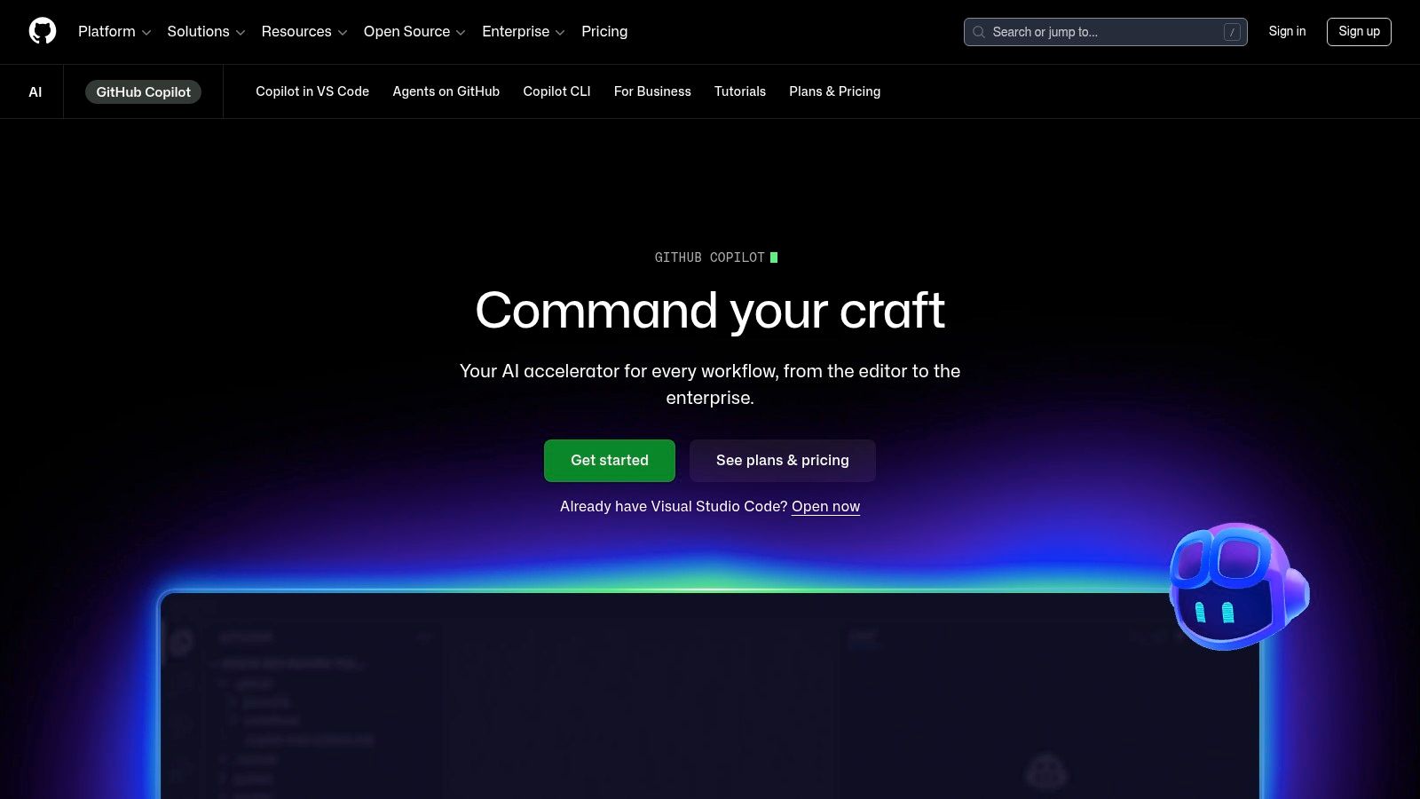
Task: Navigate to Tutorials section
Action: (740, 91)
